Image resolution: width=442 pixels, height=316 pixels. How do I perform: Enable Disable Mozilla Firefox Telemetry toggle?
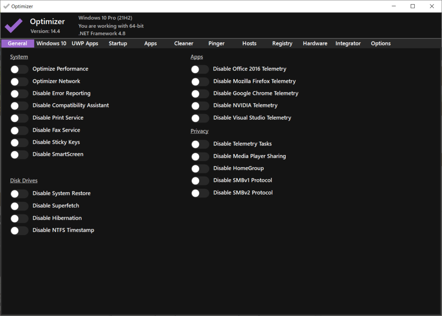coord(200,82)
